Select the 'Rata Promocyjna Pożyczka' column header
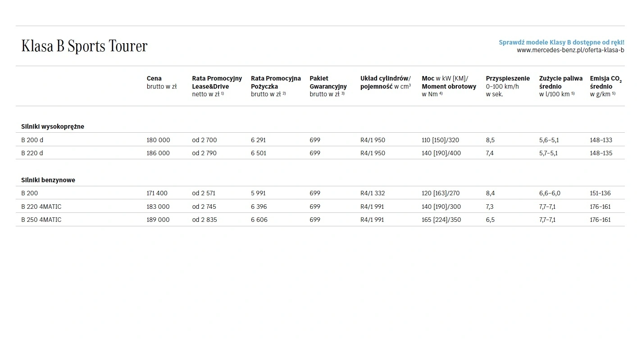Image resolution: width=637 pixels, height=342 pixels. [x=276, y=86]
